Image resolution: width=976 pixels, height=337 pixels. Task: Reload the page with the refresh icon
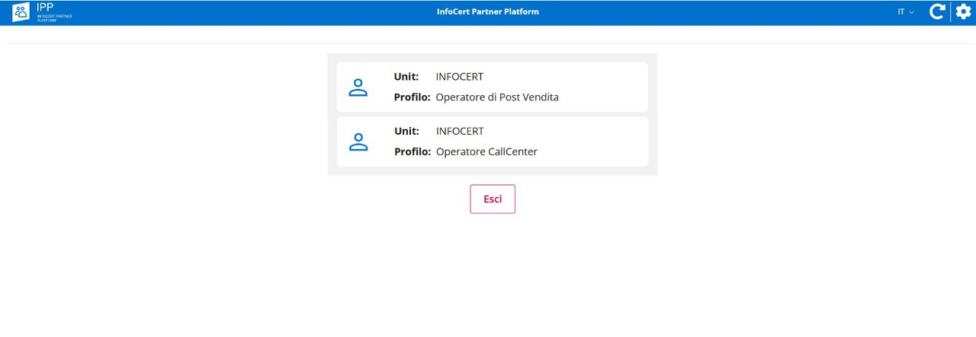937,12
